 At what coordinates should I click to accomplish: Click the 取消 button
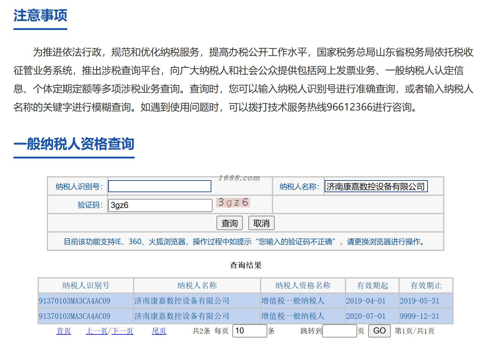pos(261,223)
